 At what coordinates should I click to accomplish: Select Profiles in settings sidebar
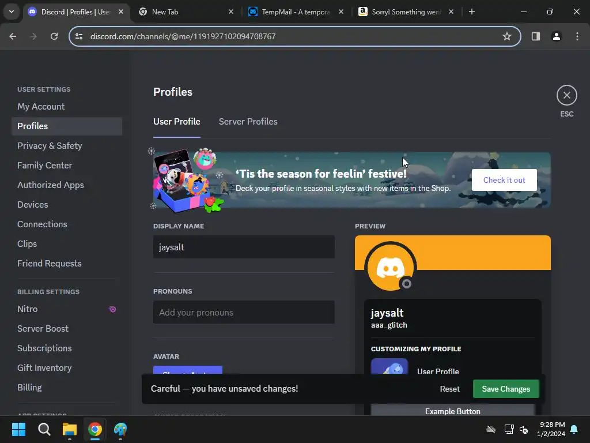(x=67, y=126)
